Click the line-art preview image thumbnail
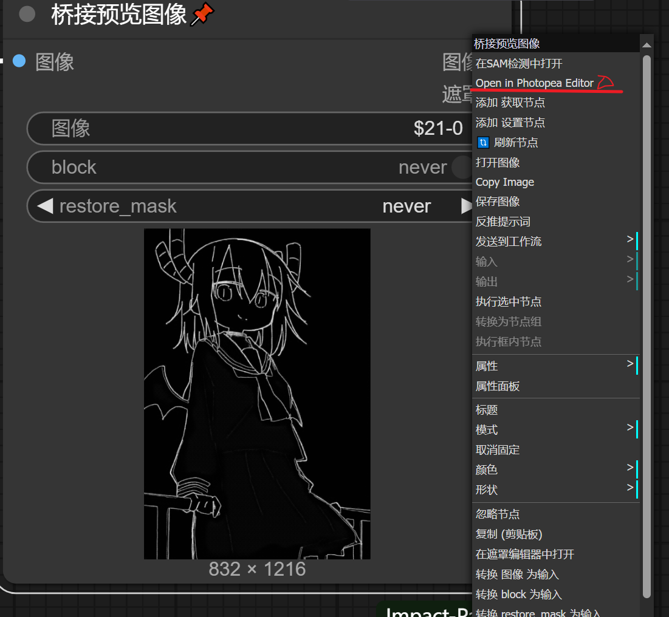The image size is (669, 617). point(257,394)
